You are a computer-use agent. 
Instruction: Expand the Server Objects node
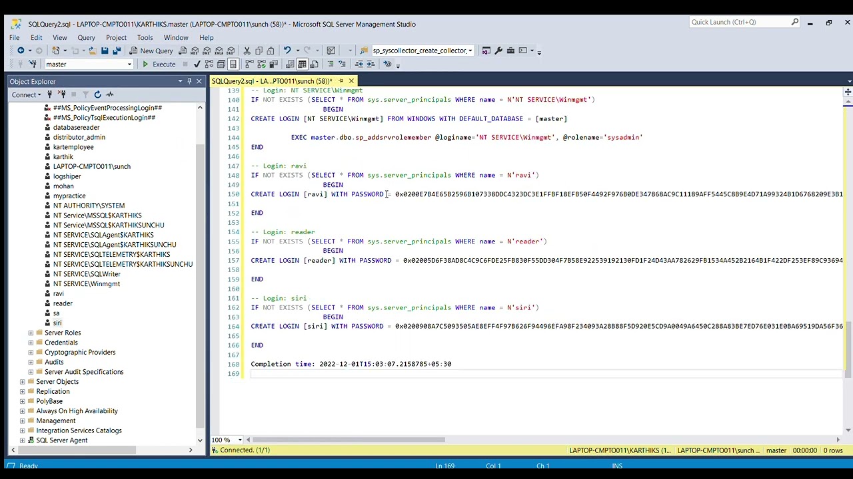(23, 382)
